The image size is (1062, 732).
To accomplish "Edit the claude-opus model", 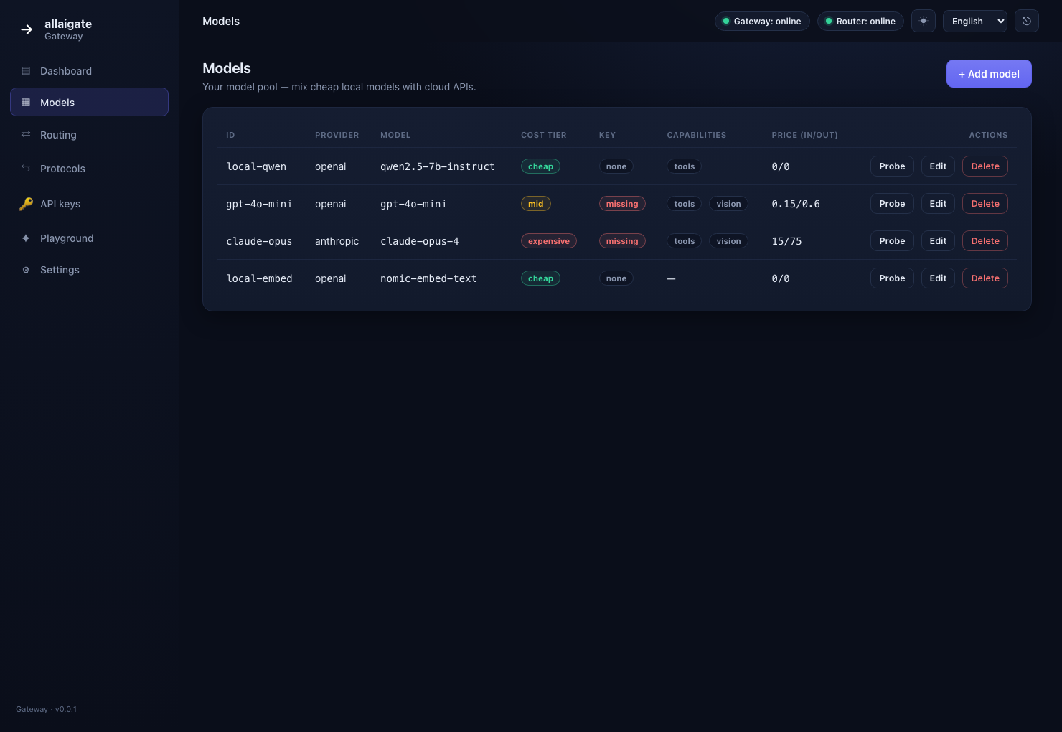I will (x=938, y=240).
